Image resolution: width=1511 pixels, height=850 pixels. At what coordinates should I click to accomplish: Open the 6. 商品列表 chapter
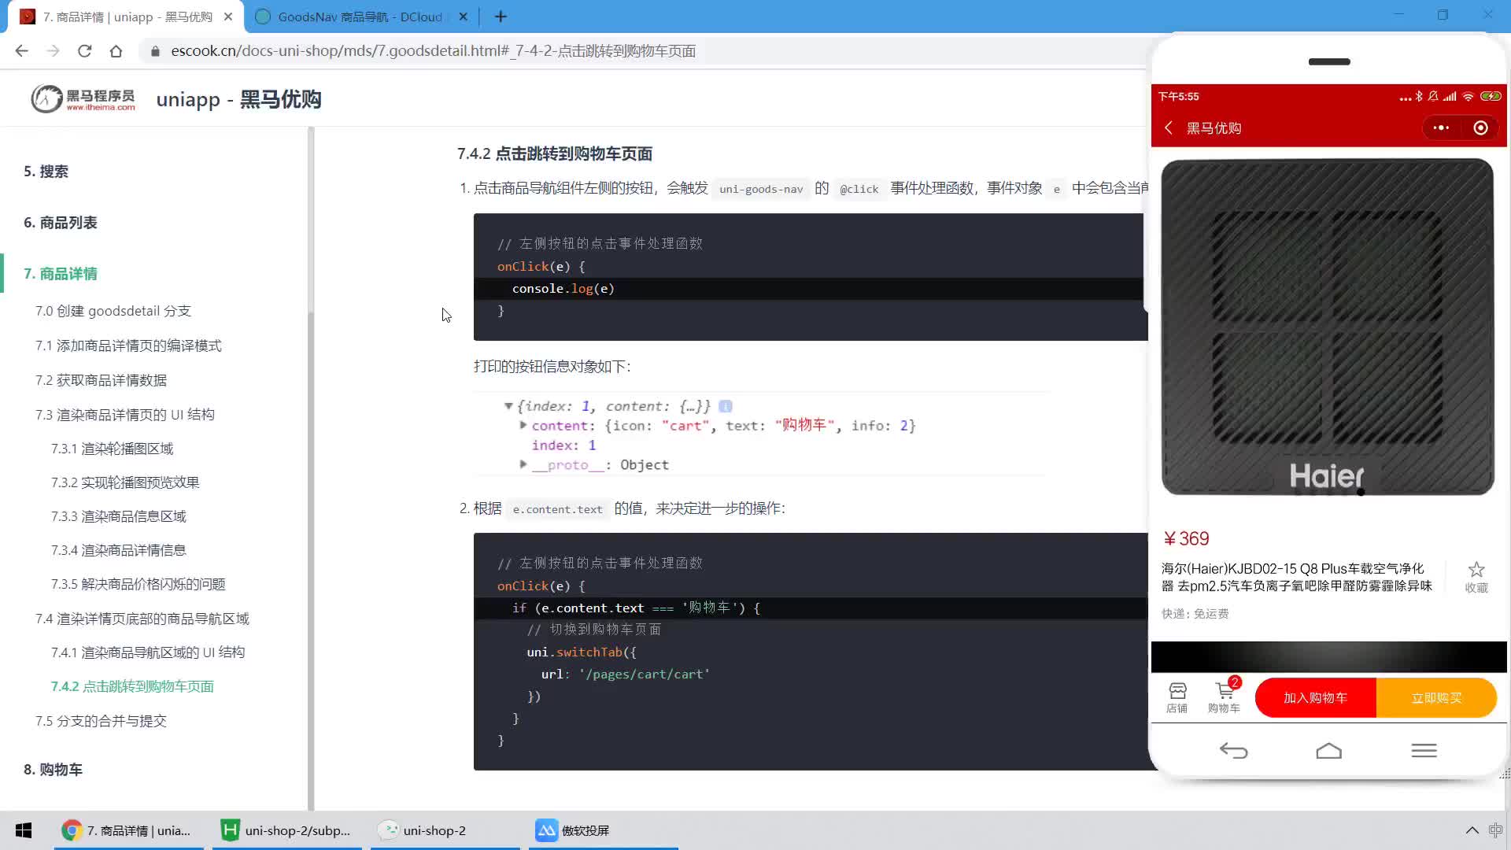61,223
